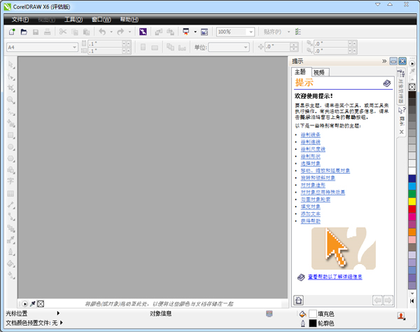
Task: Open the zoom level 100% dropdown
Action: coord(251,32)
